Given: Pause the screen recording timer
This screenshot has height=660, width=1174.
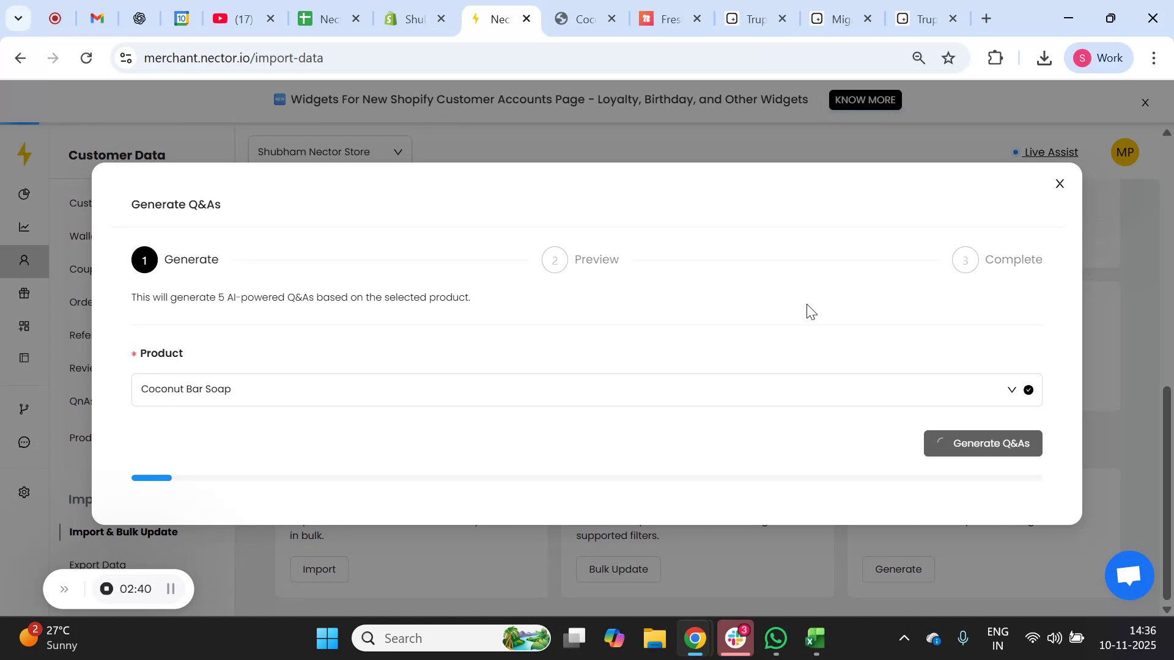Looking at the screenshot, I should (171, 588).
